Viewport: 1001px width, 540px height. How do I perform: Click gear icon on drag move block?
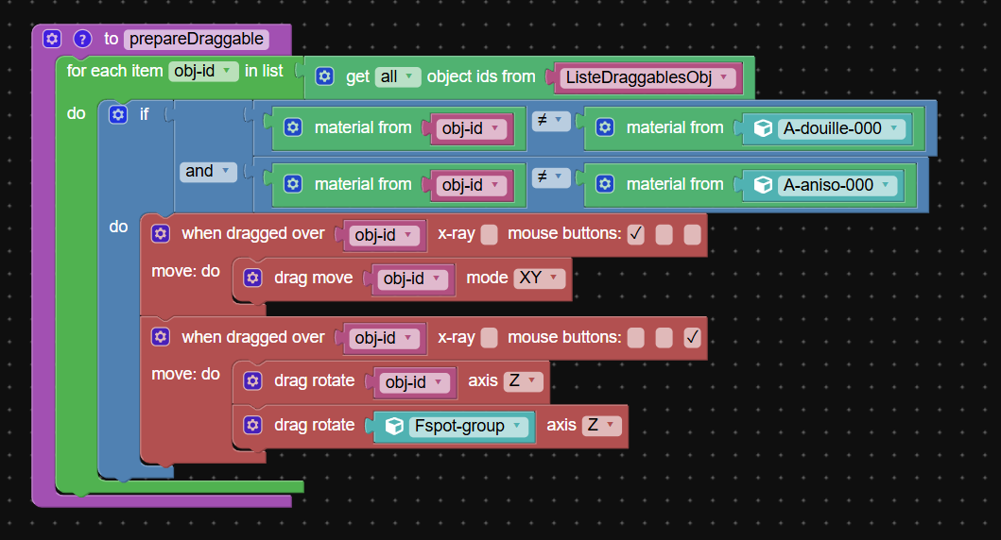(x=252, y=278)
